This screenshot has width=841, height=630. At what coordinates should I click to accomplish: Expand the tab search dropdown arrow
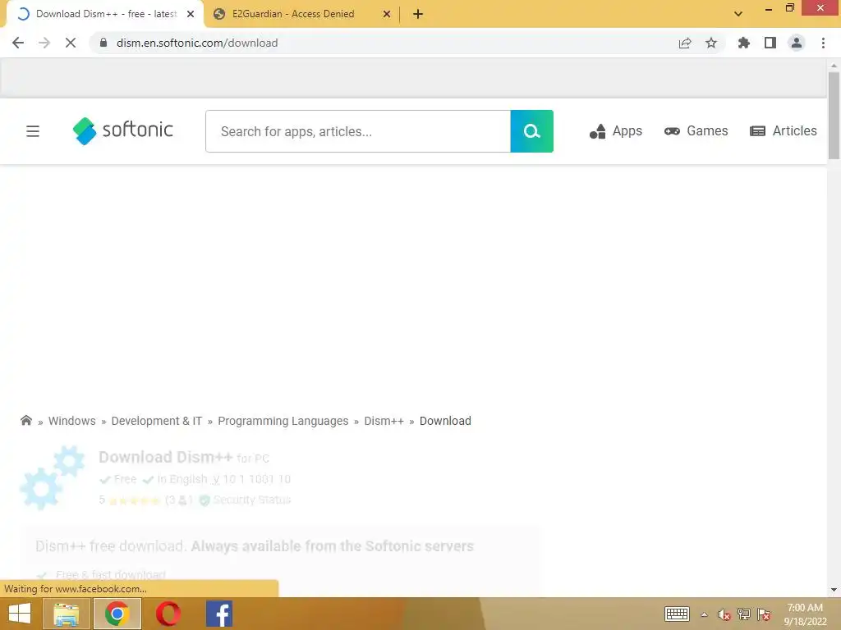tap(738, 14)
